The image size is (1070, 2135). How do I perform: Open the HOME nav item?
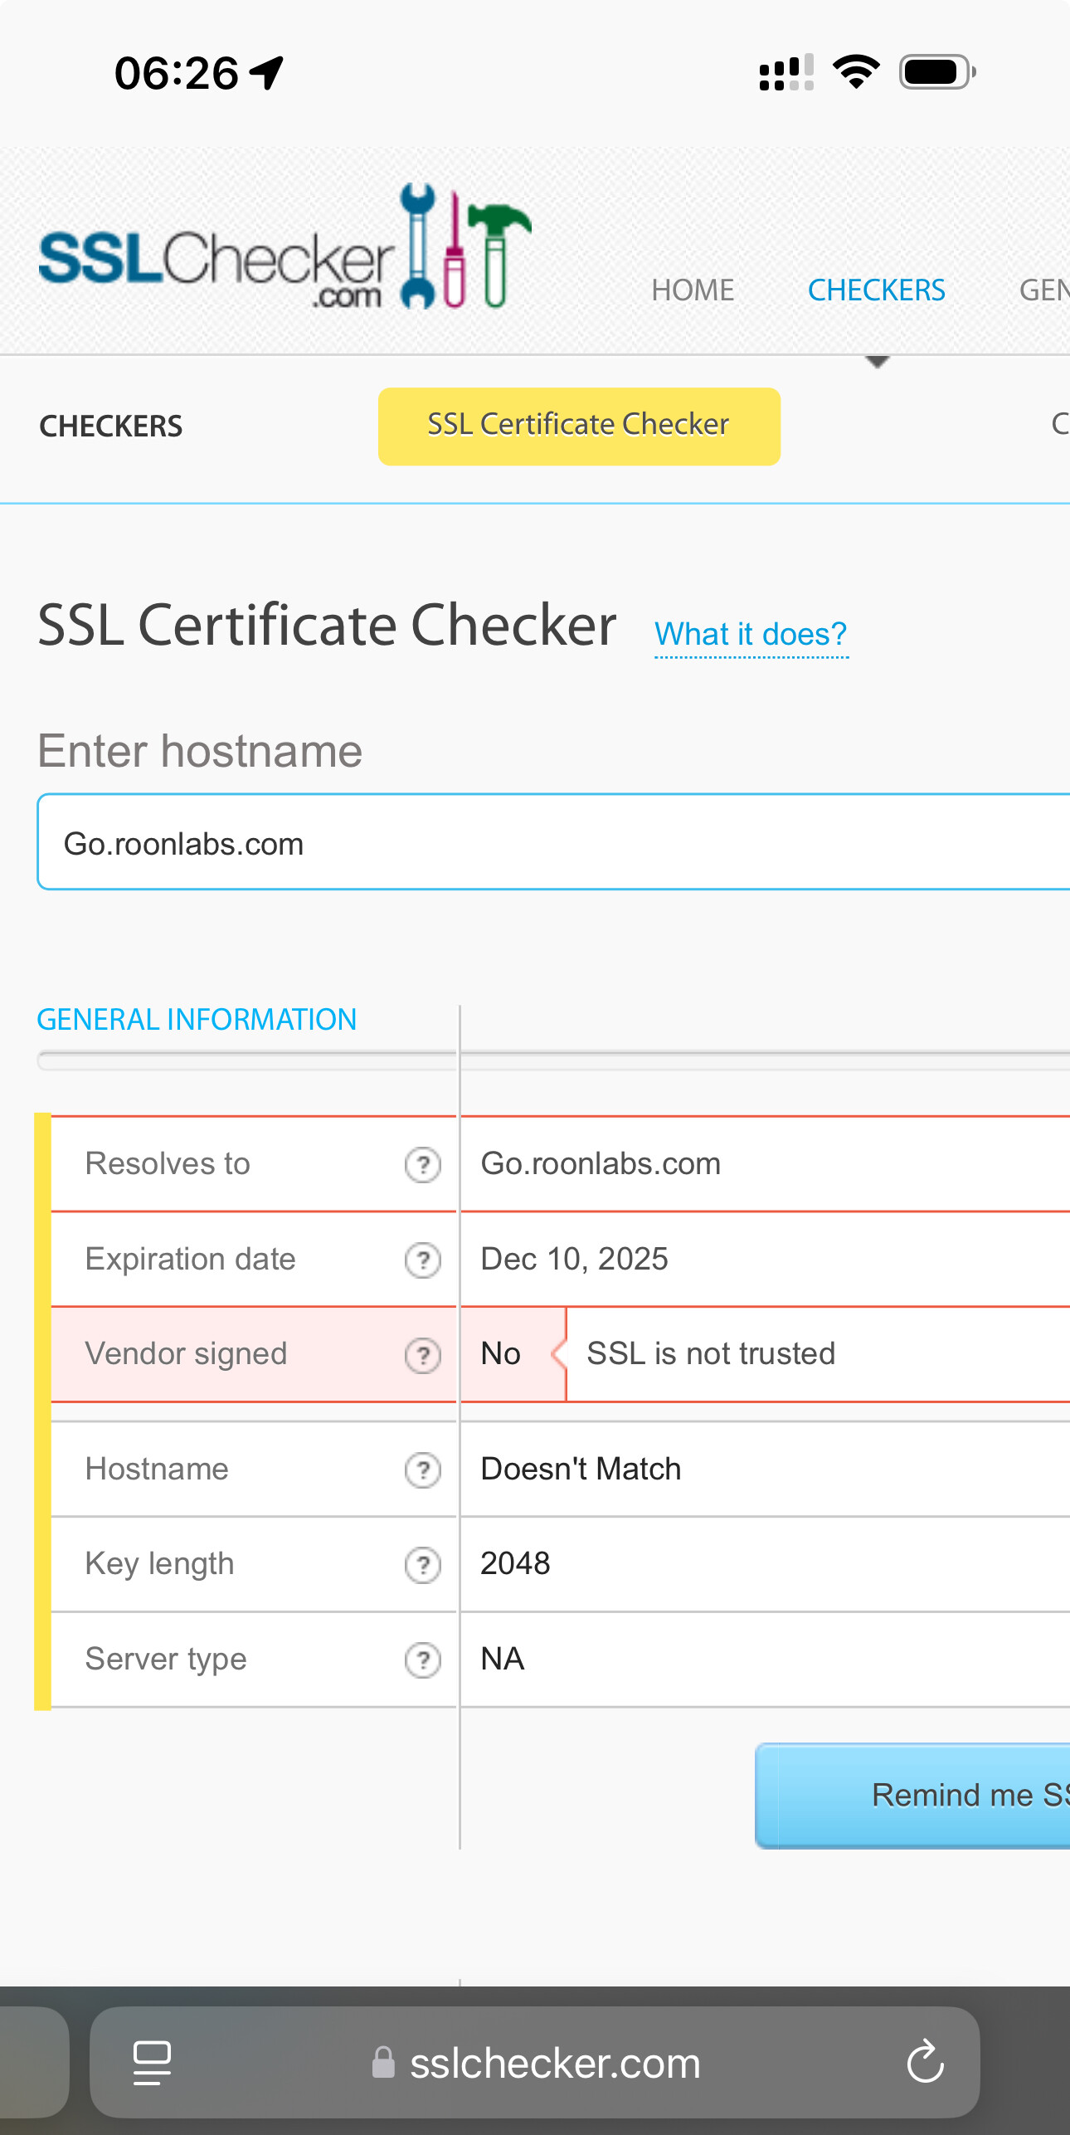(693, 290)
